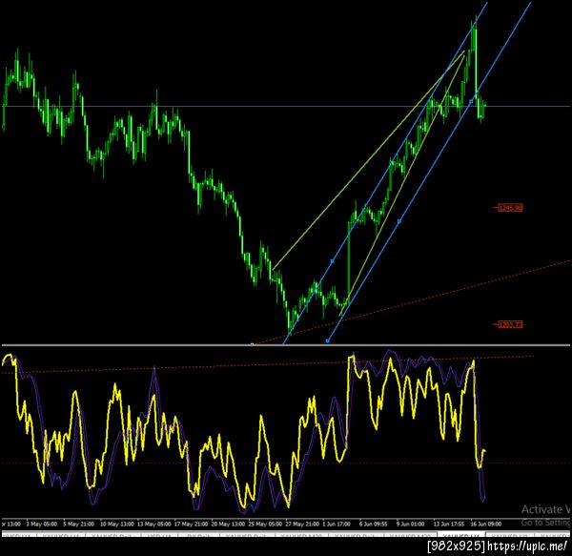Click the lower orange 1203.7 price label
572x556 pixels.
pyautogui.click(x=511, y=324)
